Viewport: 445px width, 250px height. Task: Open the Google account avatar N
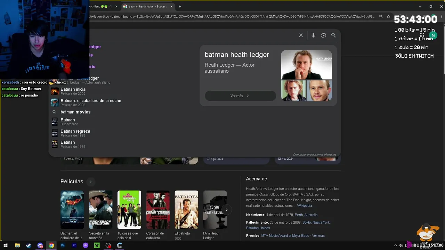433,35
